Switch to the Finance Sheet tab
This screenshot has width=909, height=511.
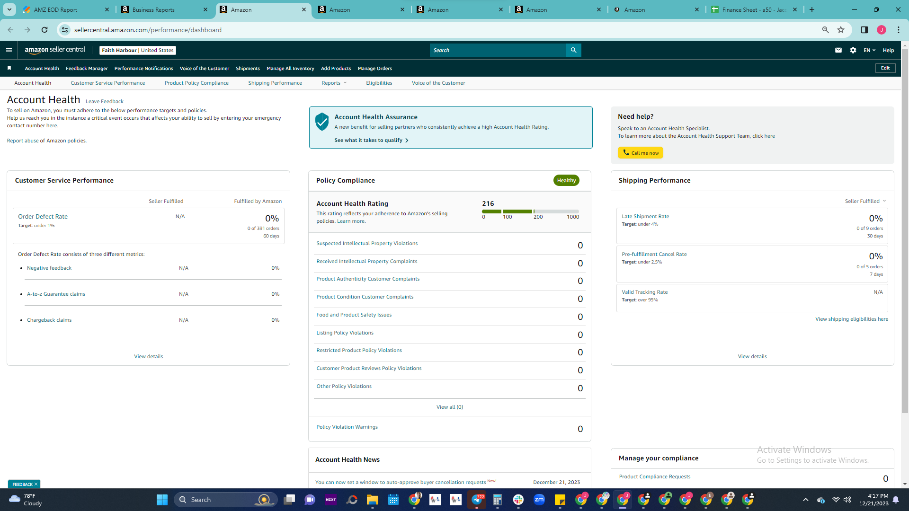[755, 9]
